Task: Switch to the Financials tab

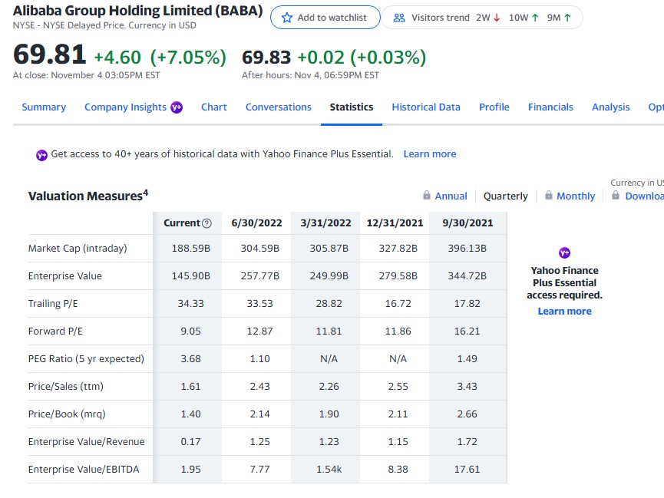Action: [x=550, y=107]
